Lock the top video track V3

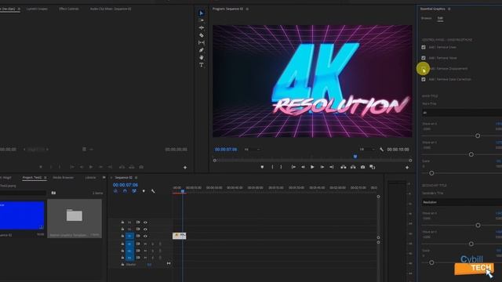click(122, 222)
